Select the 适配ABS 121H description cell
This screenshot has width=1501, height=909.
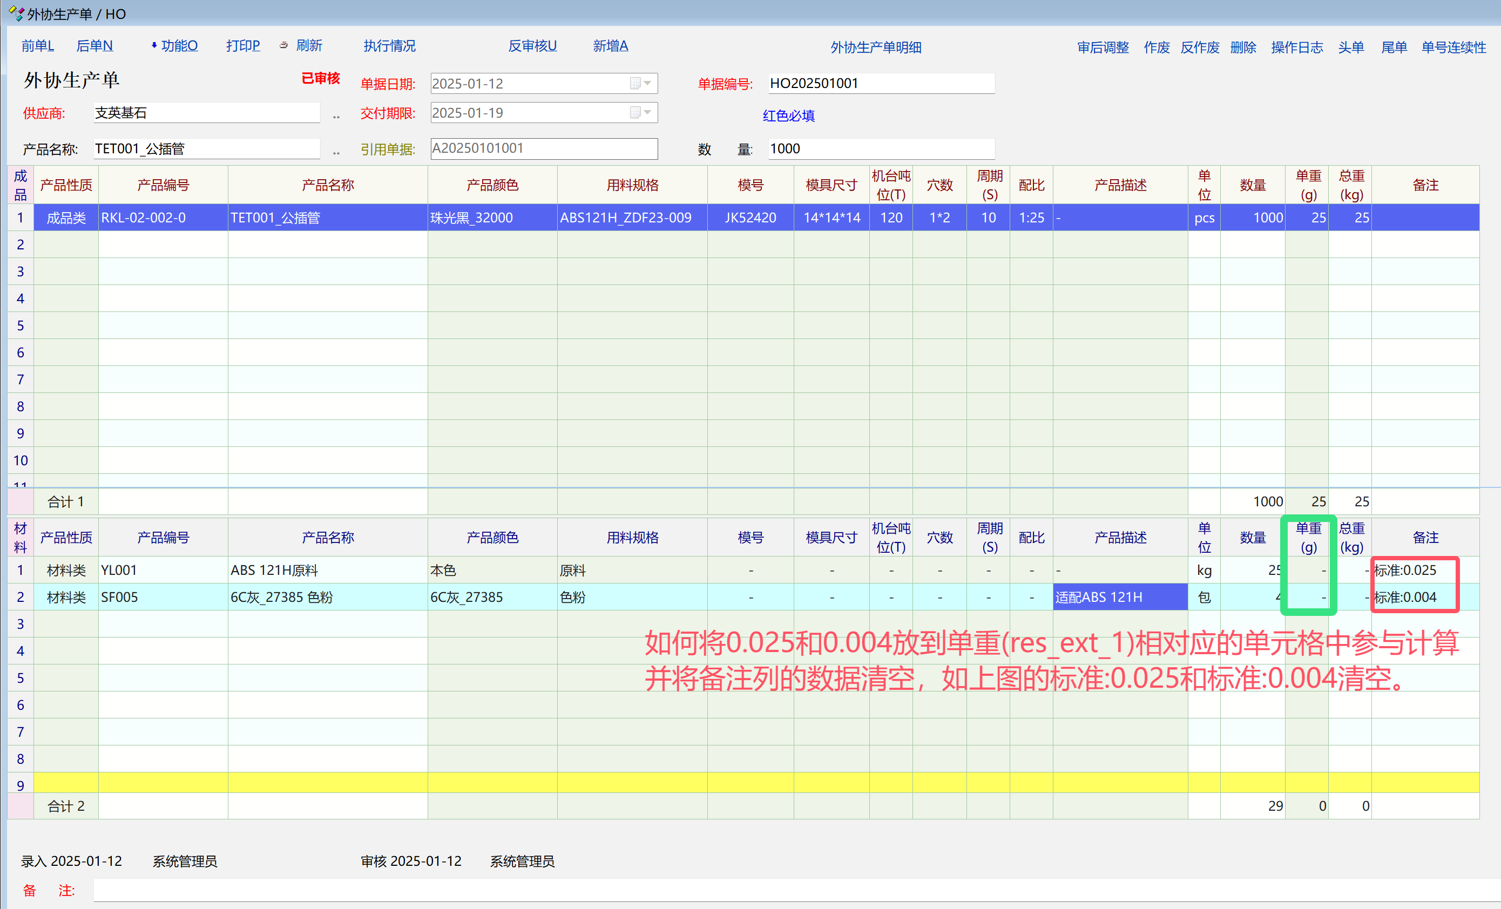(x=1120, y=597)
